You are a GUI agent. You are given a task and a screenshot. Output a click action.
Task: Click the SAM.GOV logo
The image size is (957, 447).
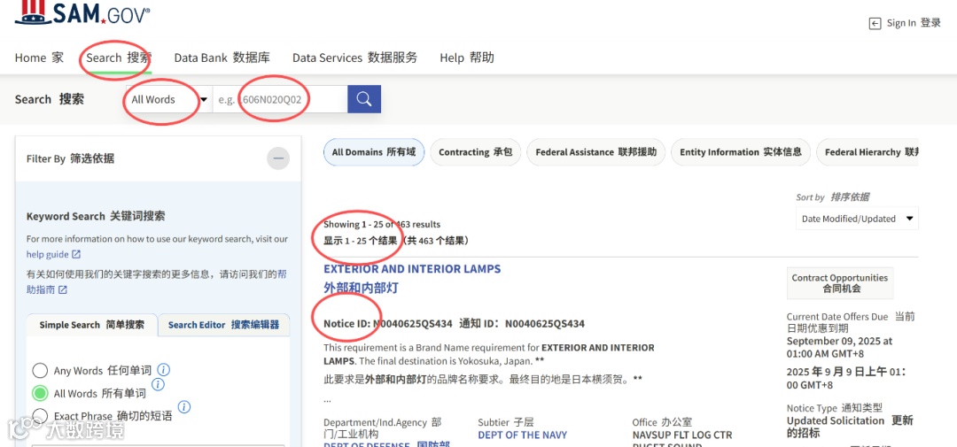(82, 12)
